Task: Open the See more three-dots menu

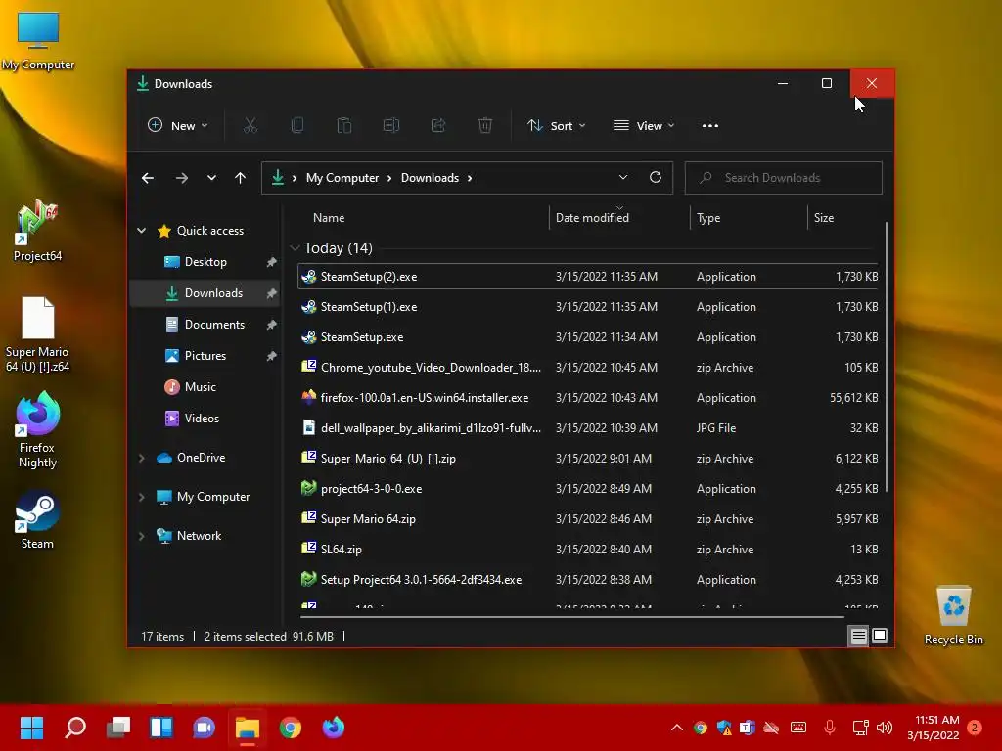Action: coord(710,126)
